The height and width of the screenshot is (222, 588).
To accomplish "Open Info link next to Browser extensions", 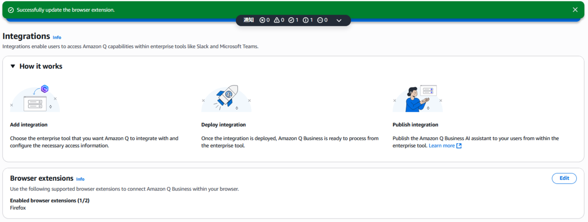I will [80, 179].
